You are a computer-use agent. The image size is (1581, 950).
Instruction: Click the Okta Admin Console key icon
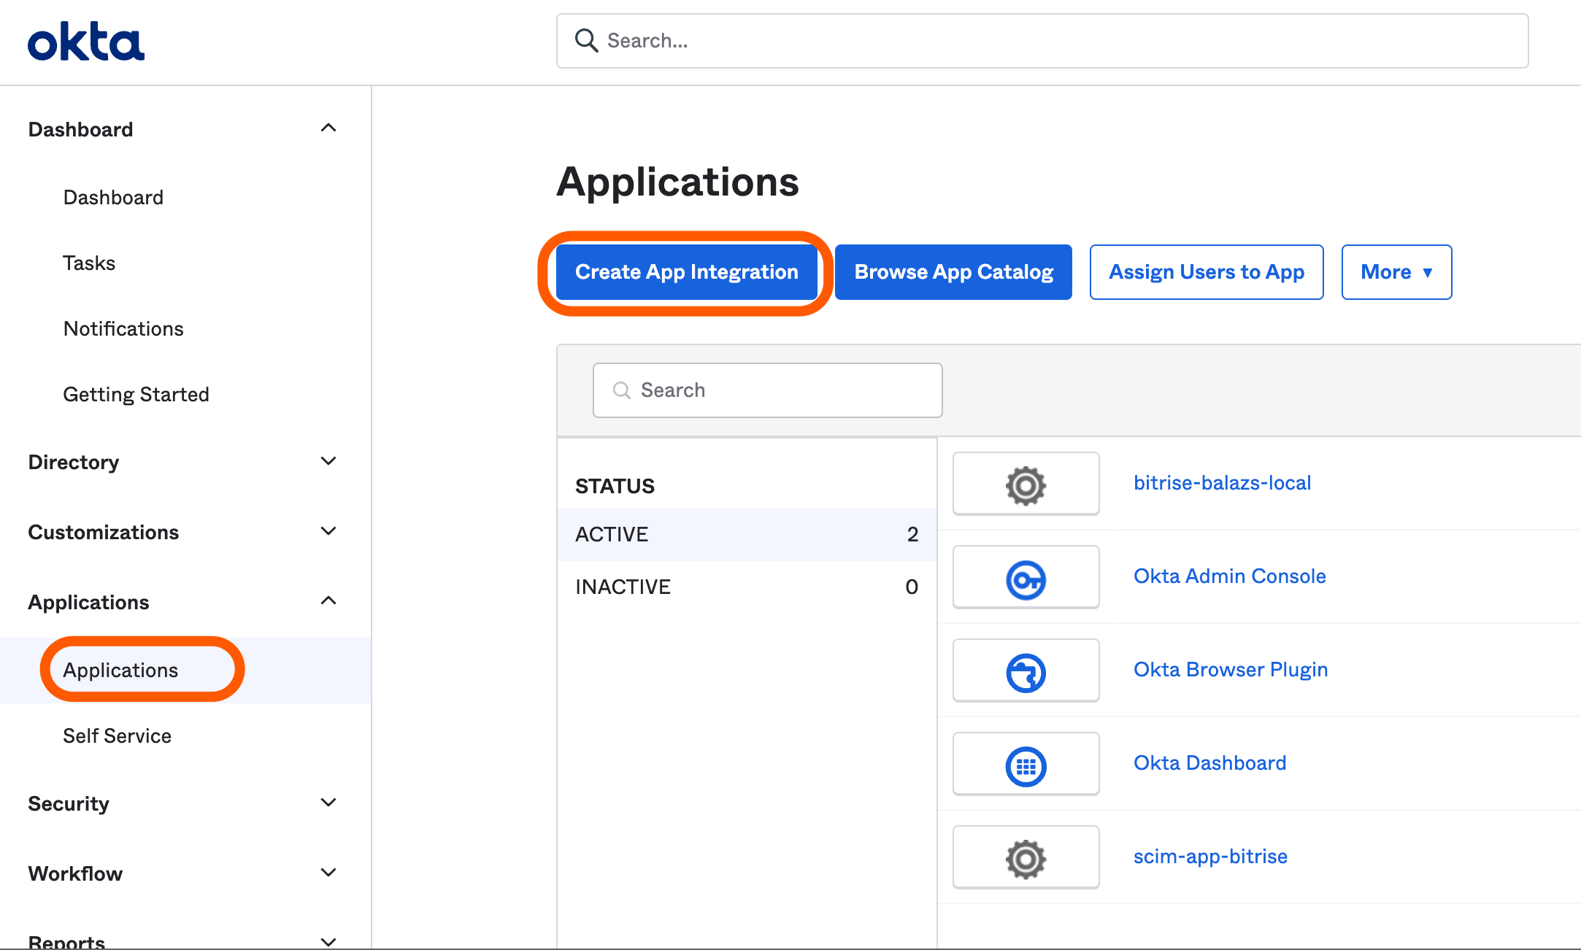[x=1025, y=577]
